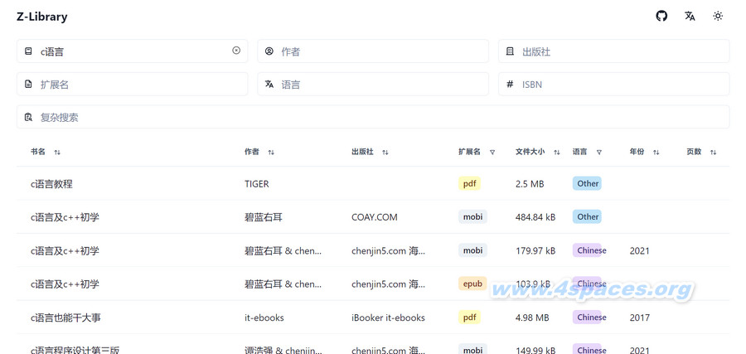
Task: Clear the book title search field
Action: (x=236, y=51)
